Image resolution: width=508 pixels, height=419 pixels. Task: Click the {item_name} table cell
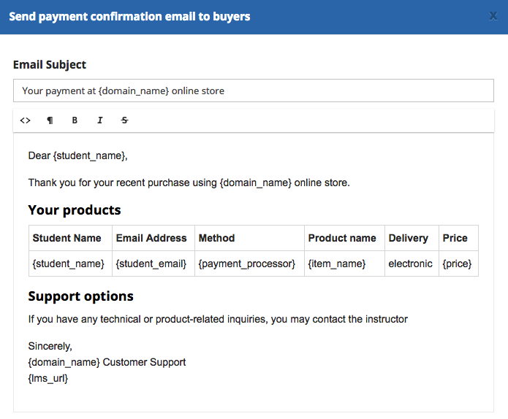pyautogui.click(x=344, y=264)
